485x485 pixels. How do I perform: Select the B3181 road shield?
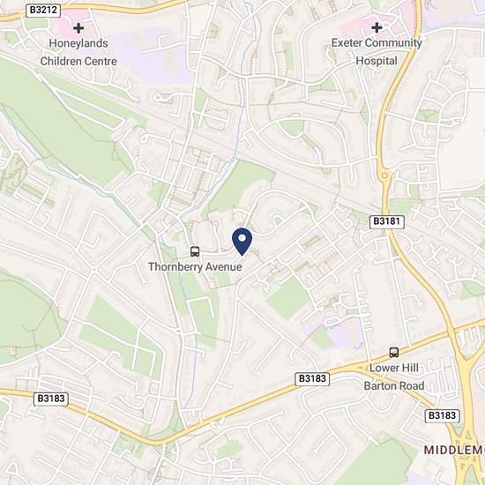coord(386,221)
